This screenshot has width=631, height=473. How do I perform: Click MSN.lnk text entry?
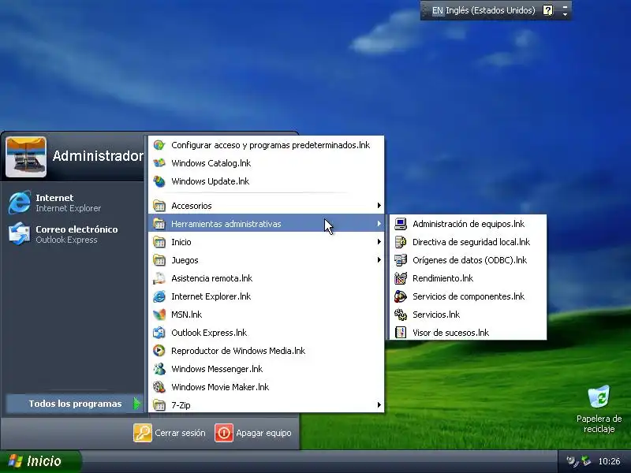coord(187,315)
